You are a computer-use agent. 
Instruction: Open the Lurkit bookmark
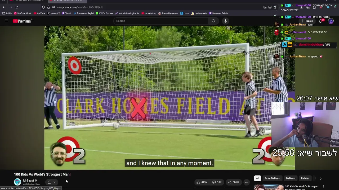pos(185,13)
